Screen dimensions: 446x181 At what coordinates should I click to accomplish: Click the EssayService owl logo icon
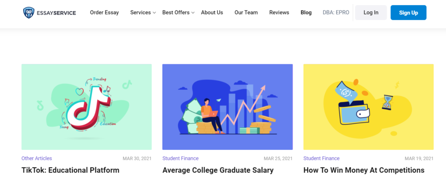point(28,13)
